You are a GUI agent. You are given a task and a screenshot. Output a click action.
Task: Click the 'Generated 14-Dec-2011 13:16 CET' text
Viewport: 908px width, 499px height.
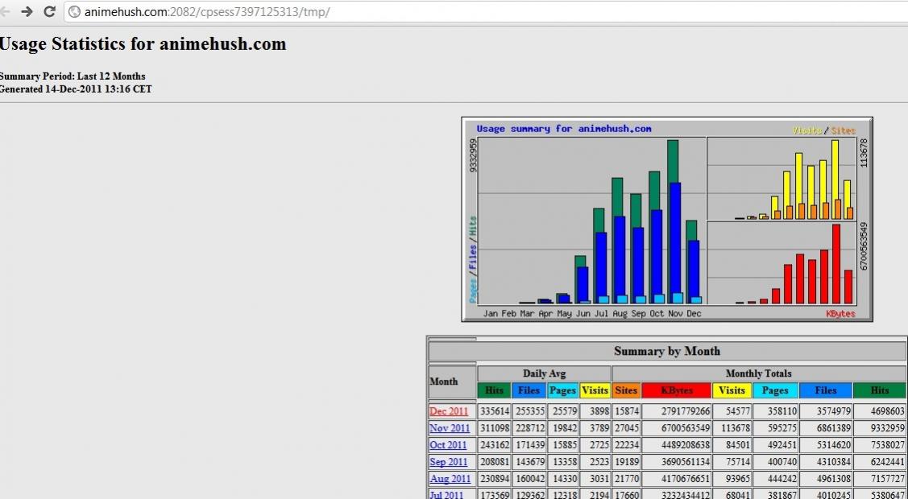point(76,89)
